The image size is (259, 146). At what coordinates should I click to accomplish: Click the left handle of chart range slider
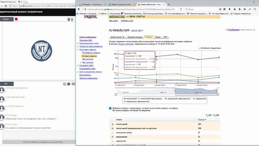(175, 90)
